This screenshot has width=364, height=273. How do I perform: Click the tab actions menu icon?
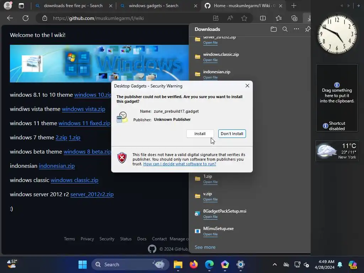click(21, 6)
